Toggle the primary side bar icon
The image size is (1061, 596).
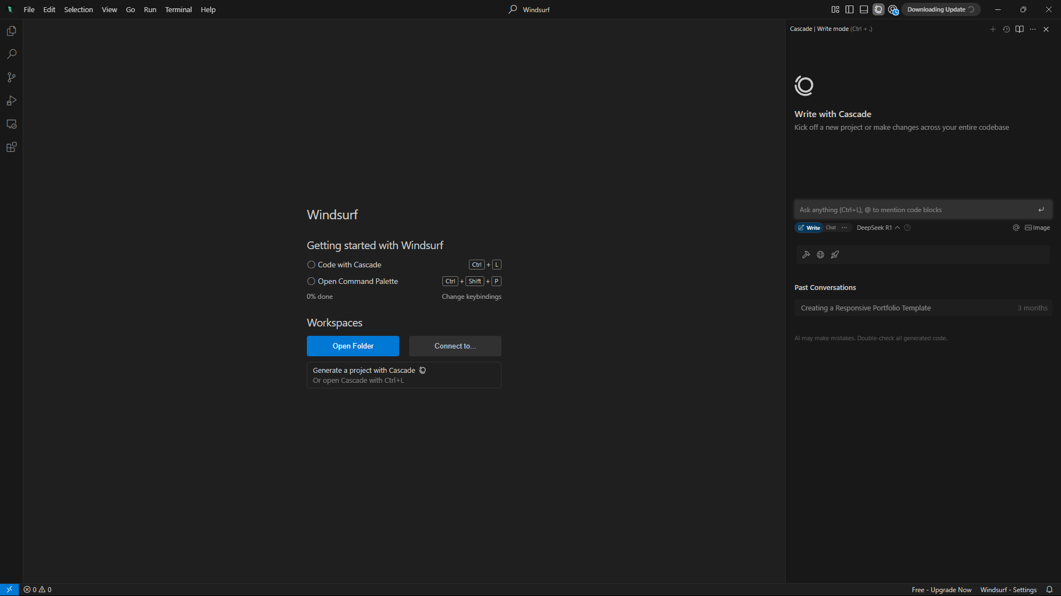point(850,9)
